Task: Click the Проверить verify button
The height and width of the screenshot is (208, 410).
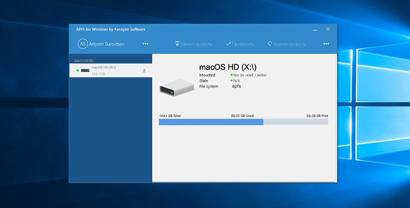Action: [240, 44]
